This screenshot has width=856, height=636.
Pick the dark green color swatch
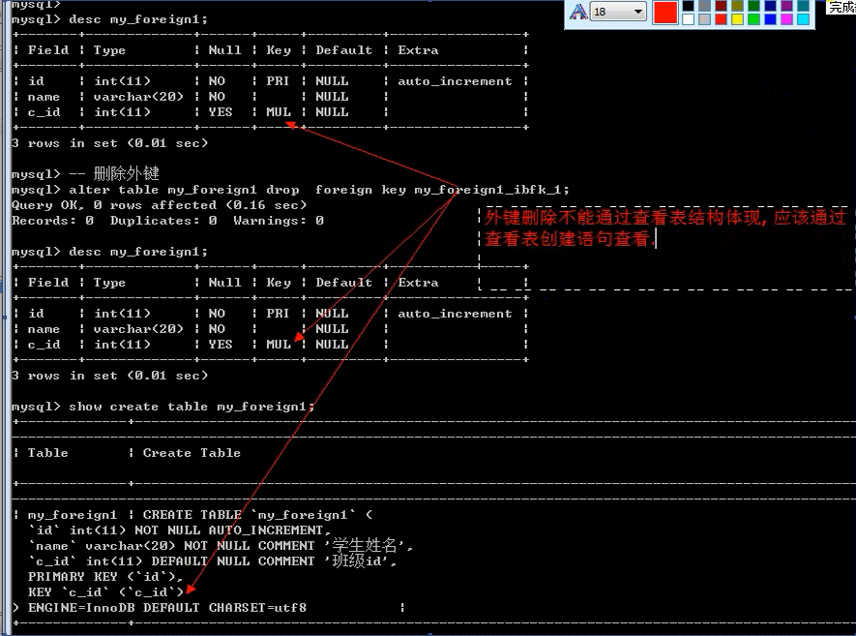coord(753,6)
